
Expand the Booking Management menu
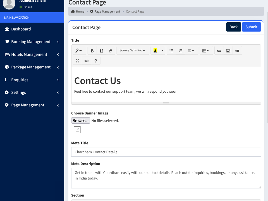(x=31, y=42)
